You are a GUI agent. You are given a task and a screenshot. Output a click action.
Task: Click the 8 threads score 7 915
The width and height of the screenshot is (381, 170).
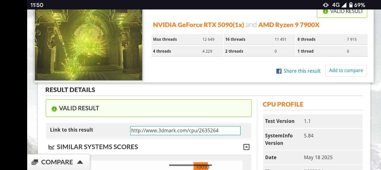click(x=352, y=39)
